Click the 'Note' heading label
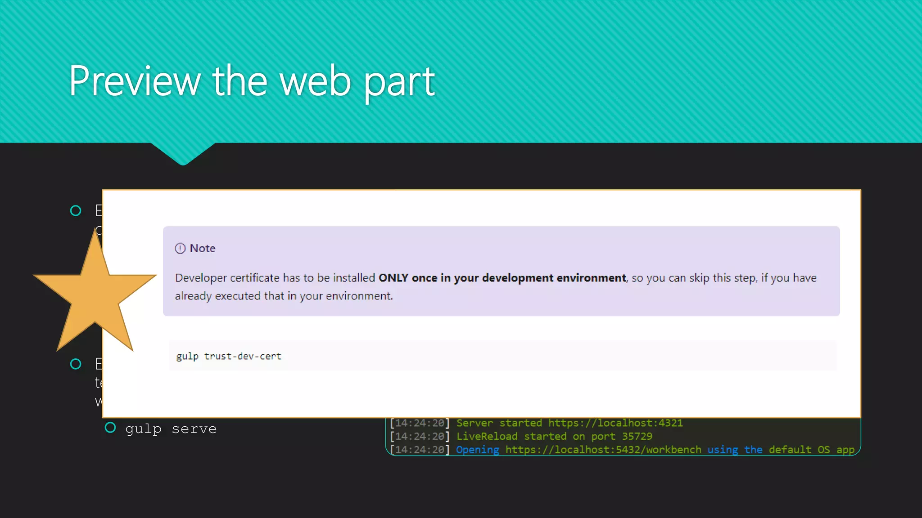Viewport: 922px width, 518px height. (x=203, y=248)
